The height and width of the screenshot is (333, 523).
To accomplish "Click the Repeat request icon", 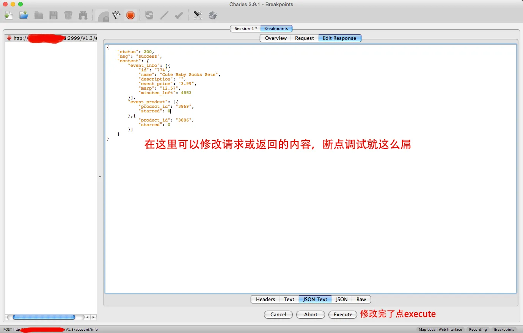I will 149,15.
